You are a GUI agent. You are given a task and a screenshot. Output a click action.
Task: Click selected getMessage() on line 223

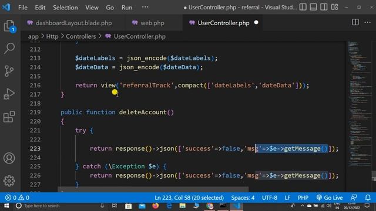pos(305,148)
